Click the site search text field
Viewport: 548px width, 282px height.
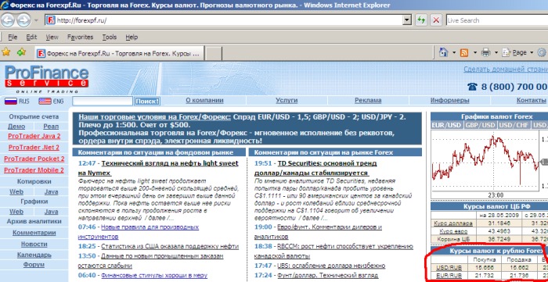click(103, 101)
